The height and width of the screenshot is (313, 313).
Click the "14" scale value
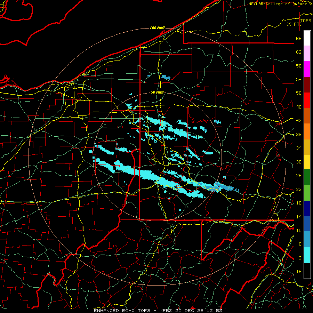[299, 217]
